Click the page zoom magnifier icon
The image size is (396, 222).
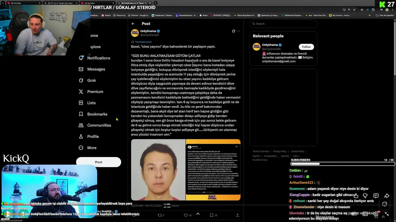[x=349, y=10]
